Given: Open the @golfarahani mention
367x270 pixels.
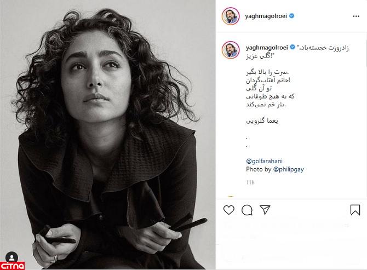Looking at the screenshot, I should [264, 161].
